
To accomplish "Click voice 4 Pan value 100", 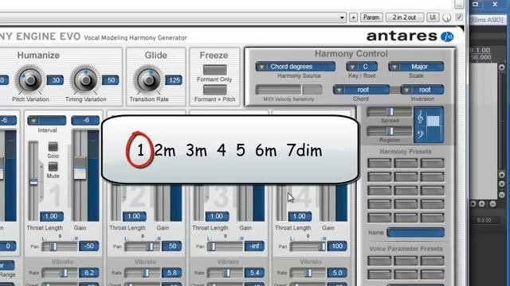I will (337, 246).
